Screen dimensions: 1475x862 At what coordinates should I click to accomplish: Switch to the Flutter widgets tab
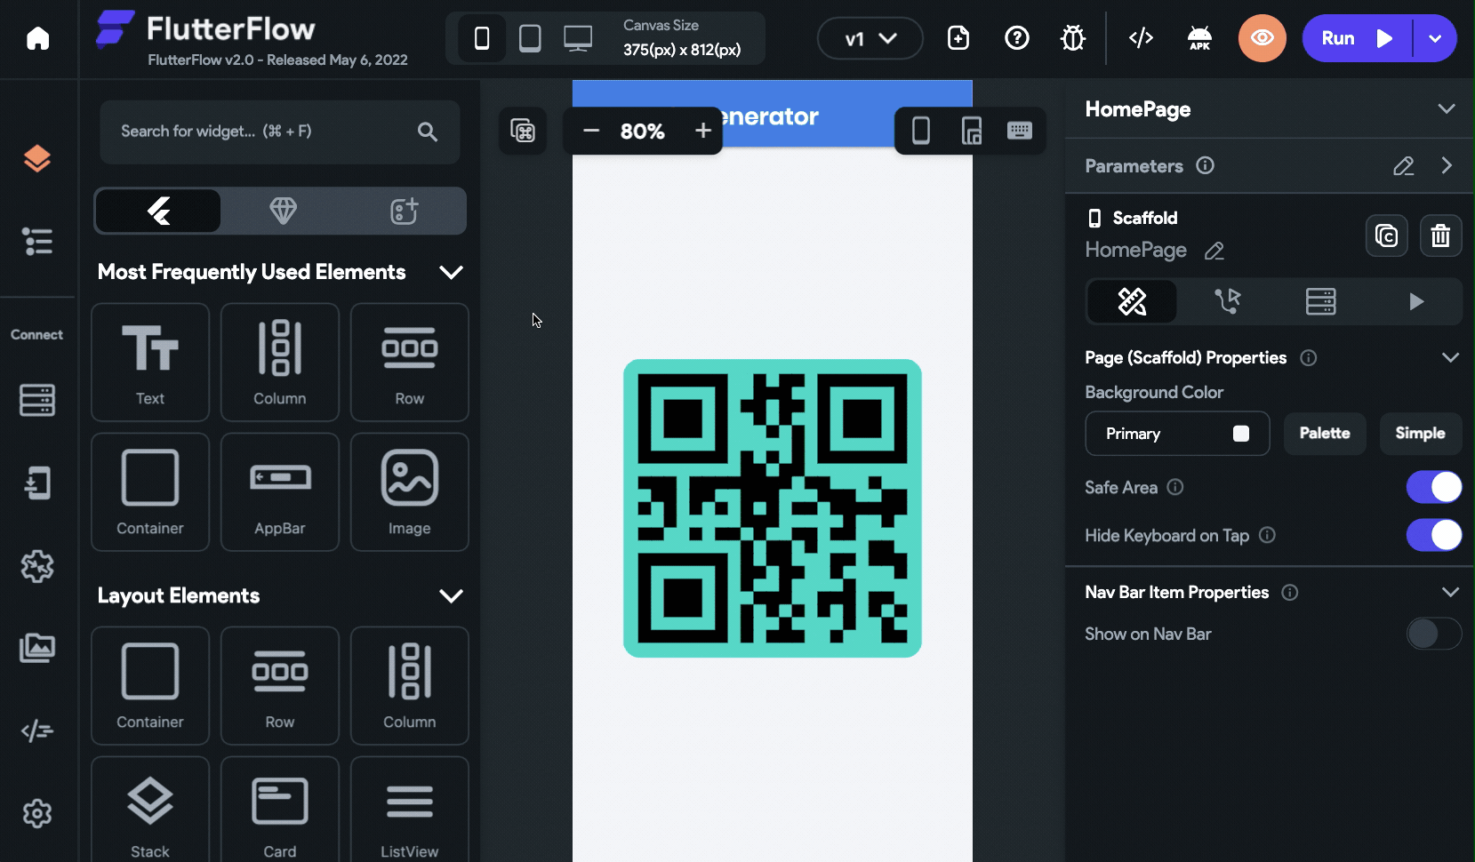pos(158,211)
